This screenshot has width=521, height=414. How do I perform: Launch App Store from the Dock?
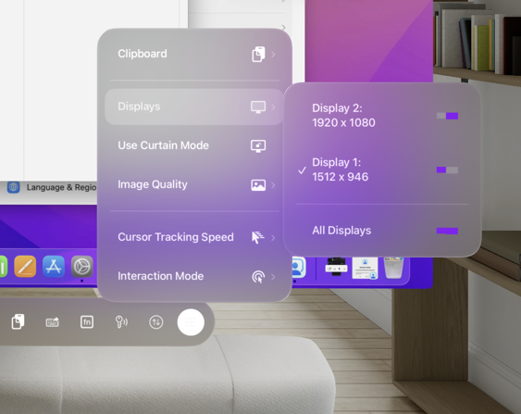pos(54,267)
